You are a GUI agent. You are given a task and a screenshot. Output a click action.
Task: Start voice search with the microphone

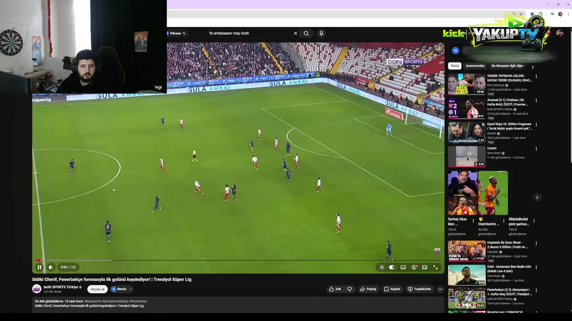pyautogui.click(x=321, y=33)
